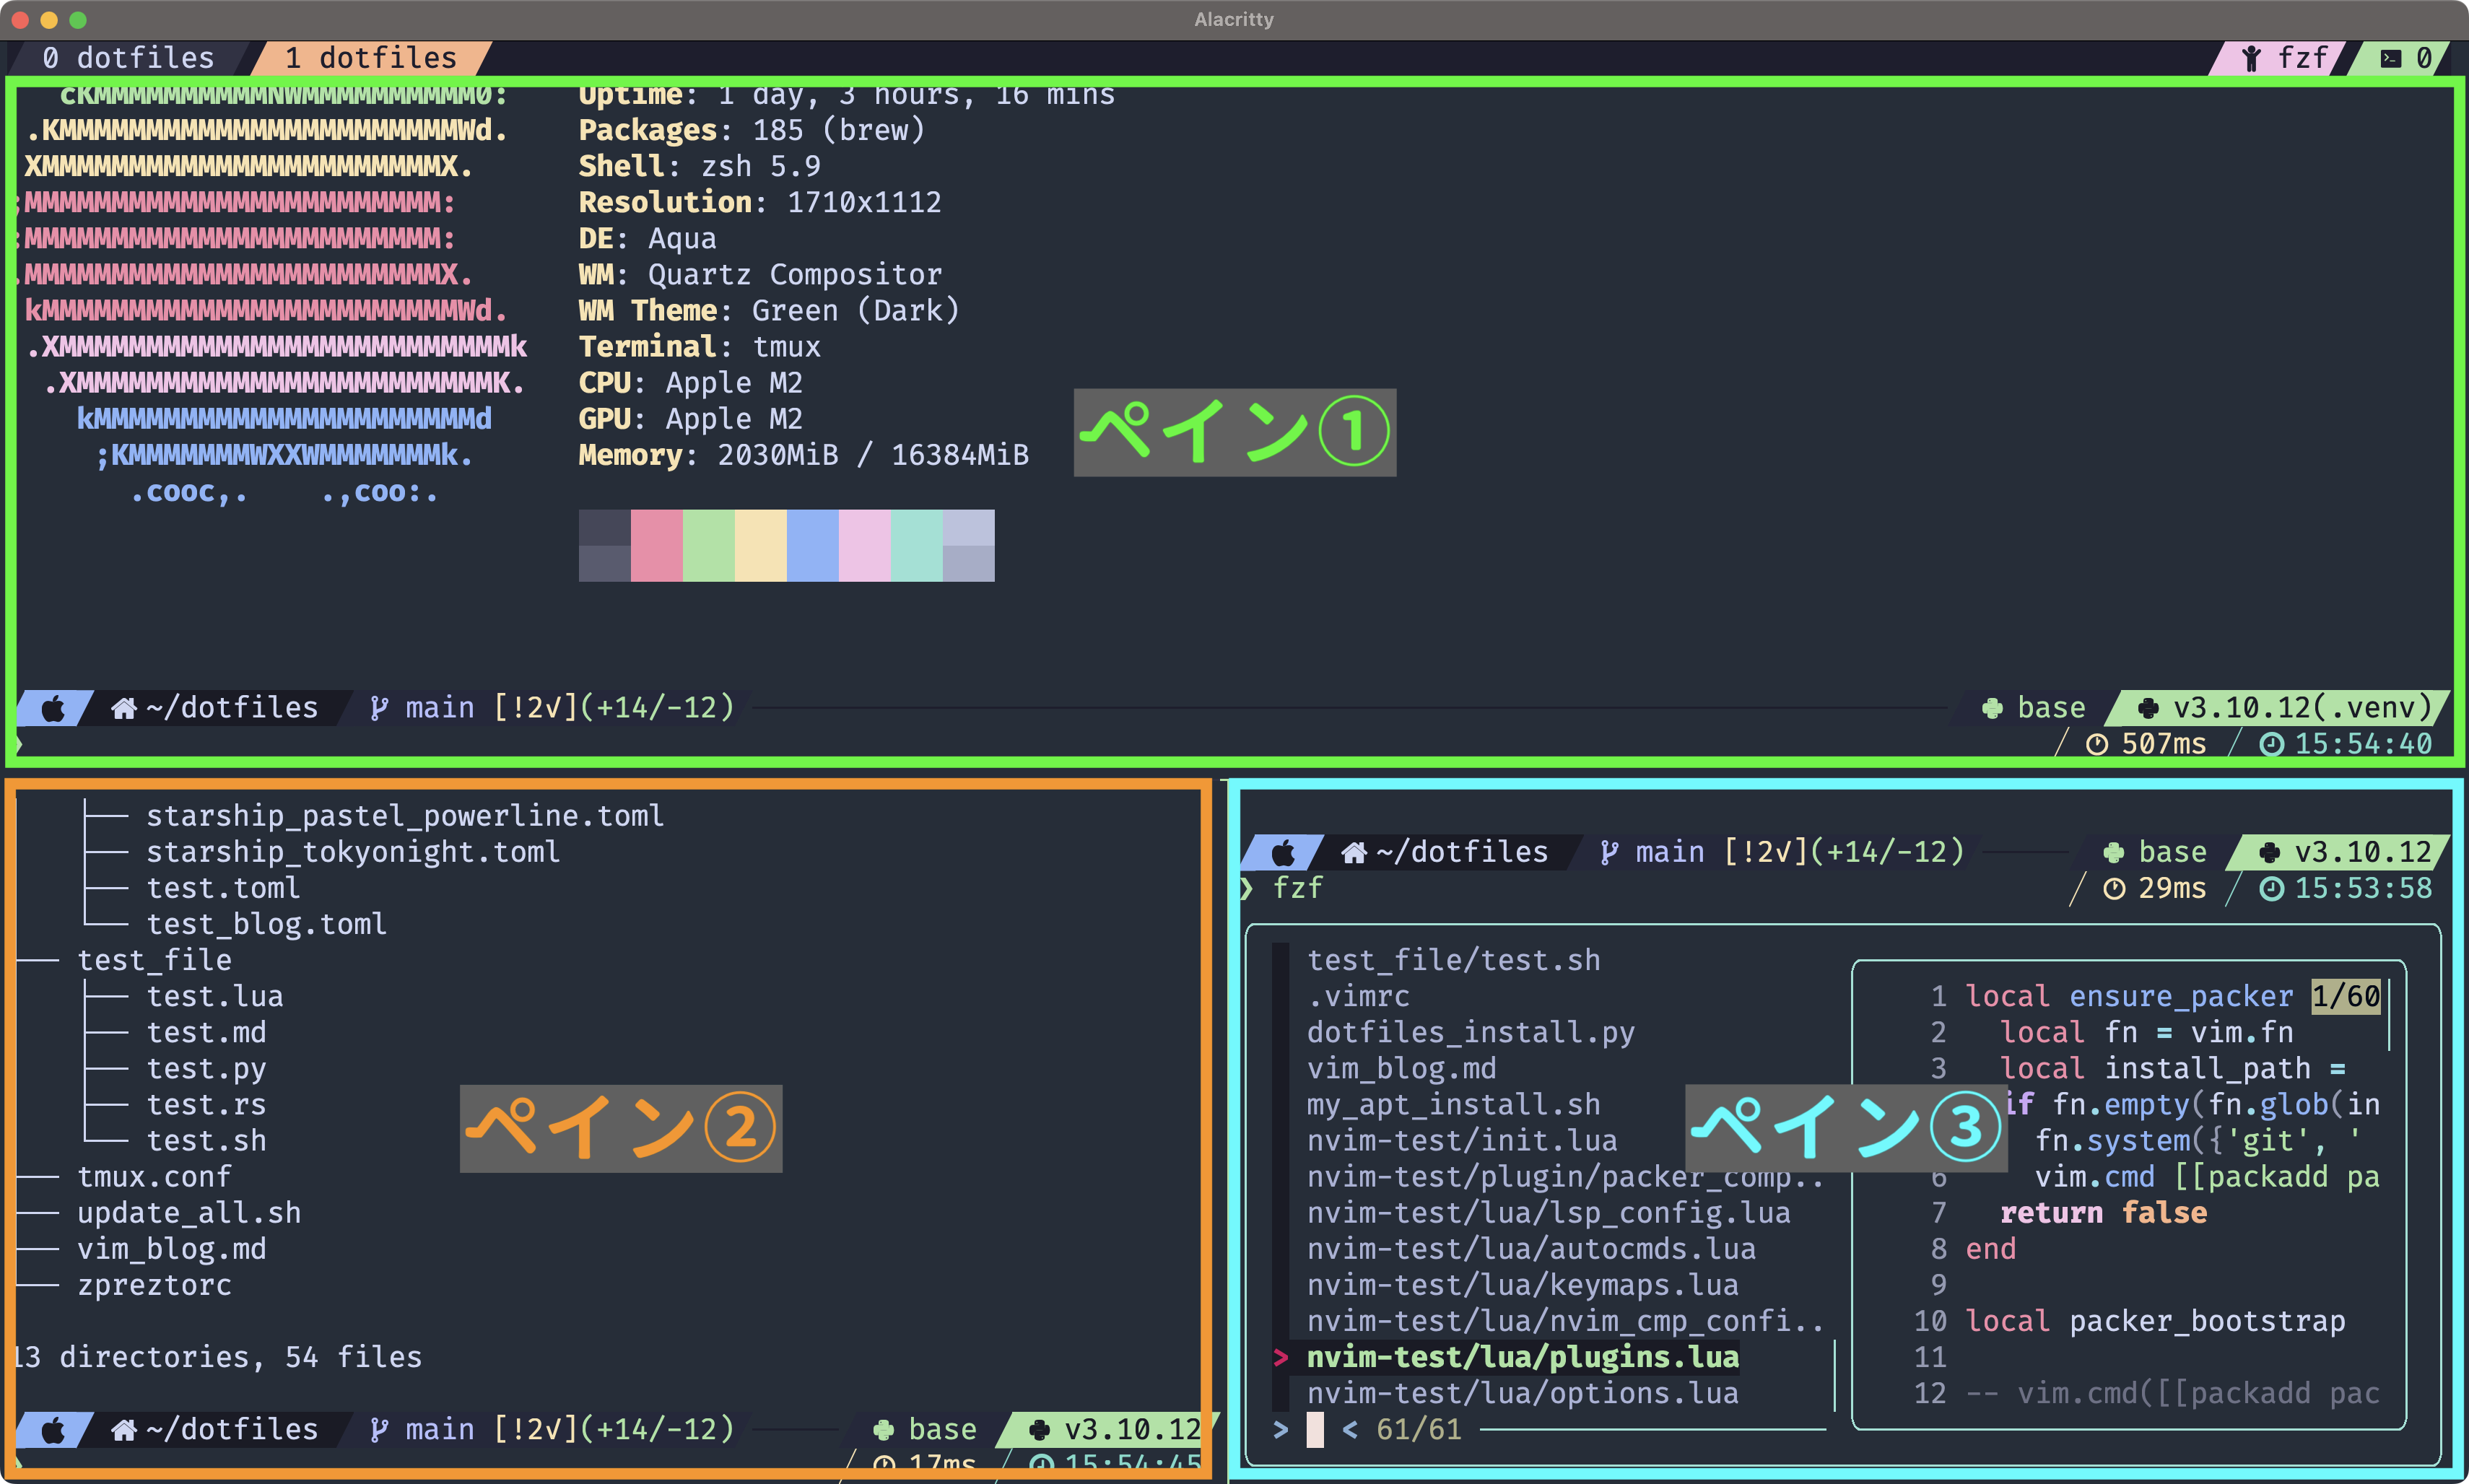
Task: Click zpreztorc in tree
Action: pos(155,1285)
